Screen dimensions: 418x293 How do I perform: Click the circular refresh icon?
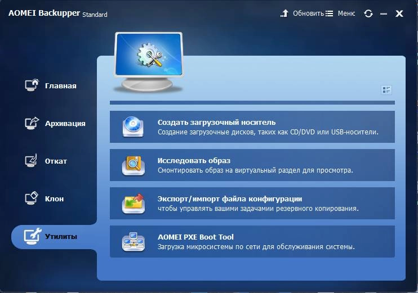tap(368, 13)
